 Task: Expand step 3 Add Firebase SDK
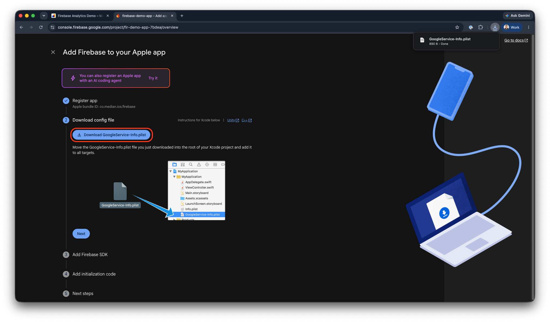click(90, 254)
